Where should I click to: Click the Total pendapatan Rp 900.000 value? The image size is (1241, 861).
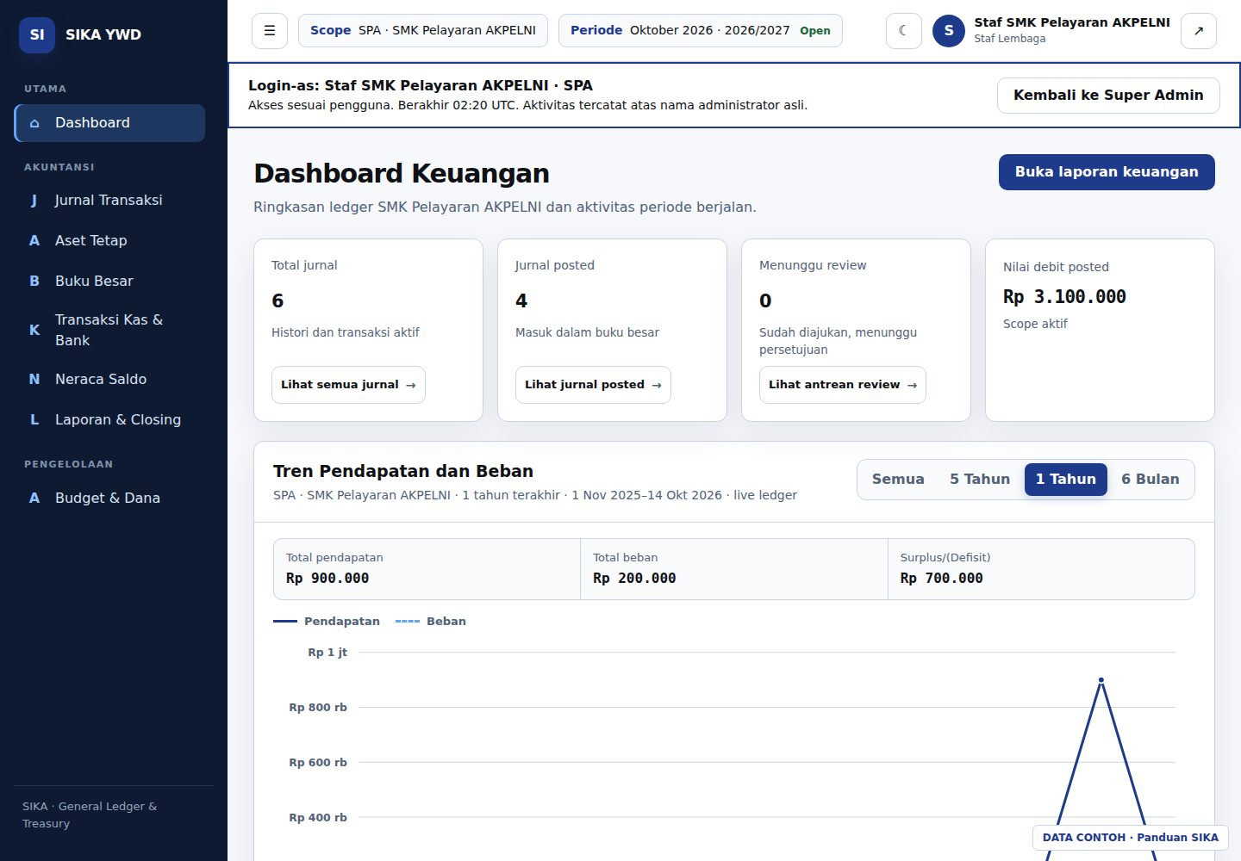coord(327,579)
